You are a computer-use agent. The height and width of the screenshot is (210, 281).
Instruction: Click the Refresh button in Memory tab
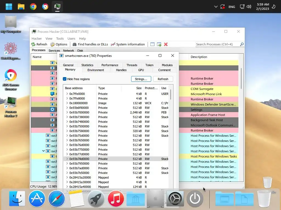pyautogui.click(x=163, y=79)
